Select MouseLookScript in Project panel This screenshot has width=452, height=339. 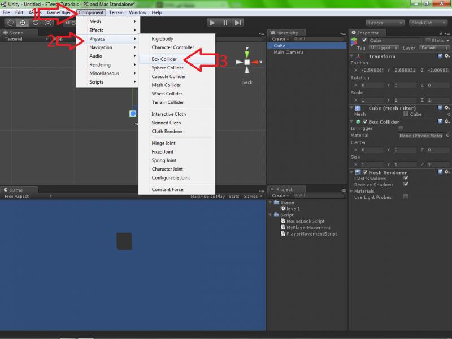(x=305, y=221)
